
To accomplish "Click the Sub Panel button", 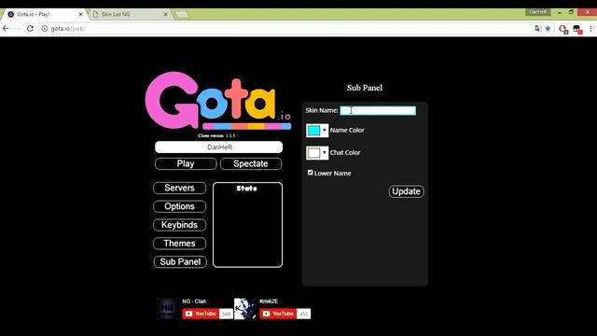I will tap(180, 261).
